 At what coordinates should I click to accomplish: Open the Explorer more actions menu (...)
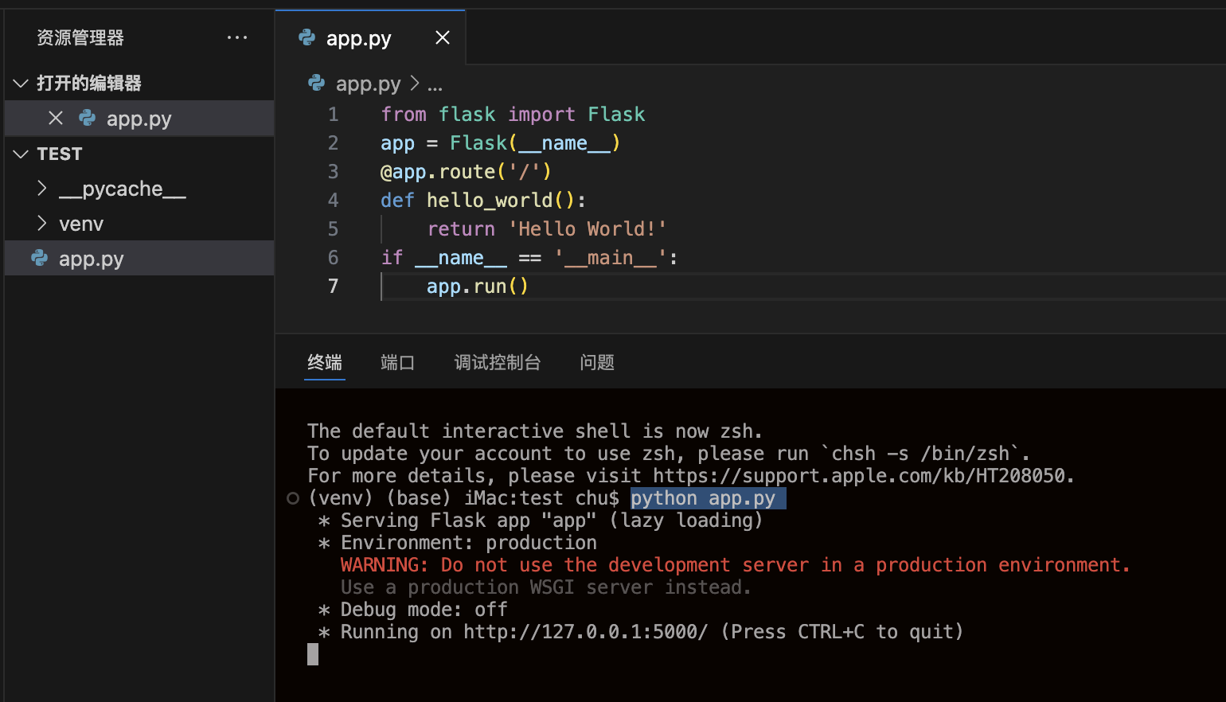point(236,37)
